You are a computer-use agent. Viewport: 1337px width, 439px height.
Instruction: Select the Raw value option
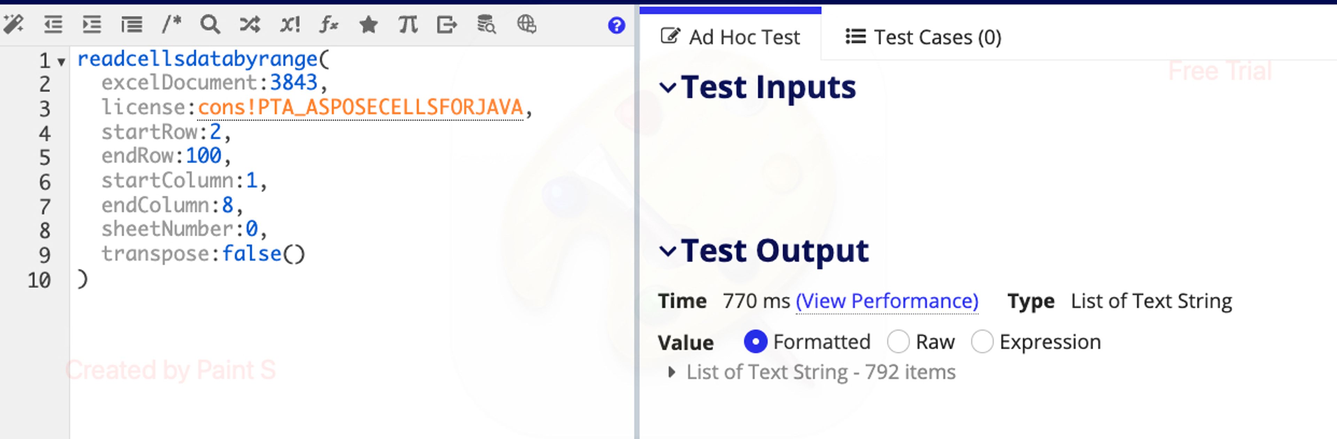pyautogui.click(x=898, y=342)
